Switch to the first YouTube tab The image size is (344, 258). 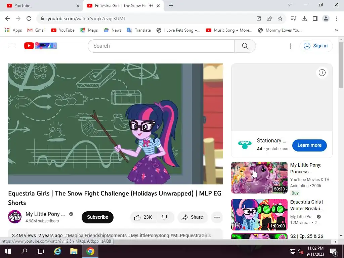point(41,6)
